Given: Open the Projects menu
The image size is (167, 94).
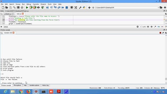Looking at the screenshot, I should (x=43, y=4).
